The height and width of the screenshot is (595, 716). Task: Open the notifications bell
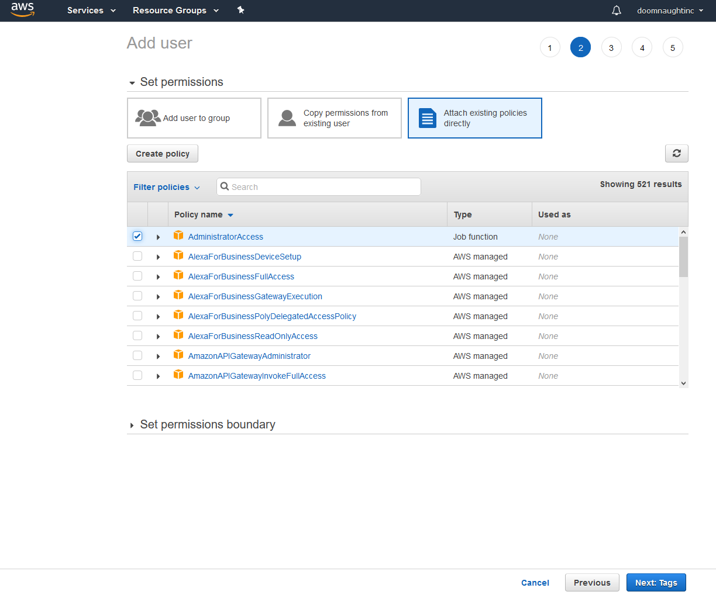(617, 11)
